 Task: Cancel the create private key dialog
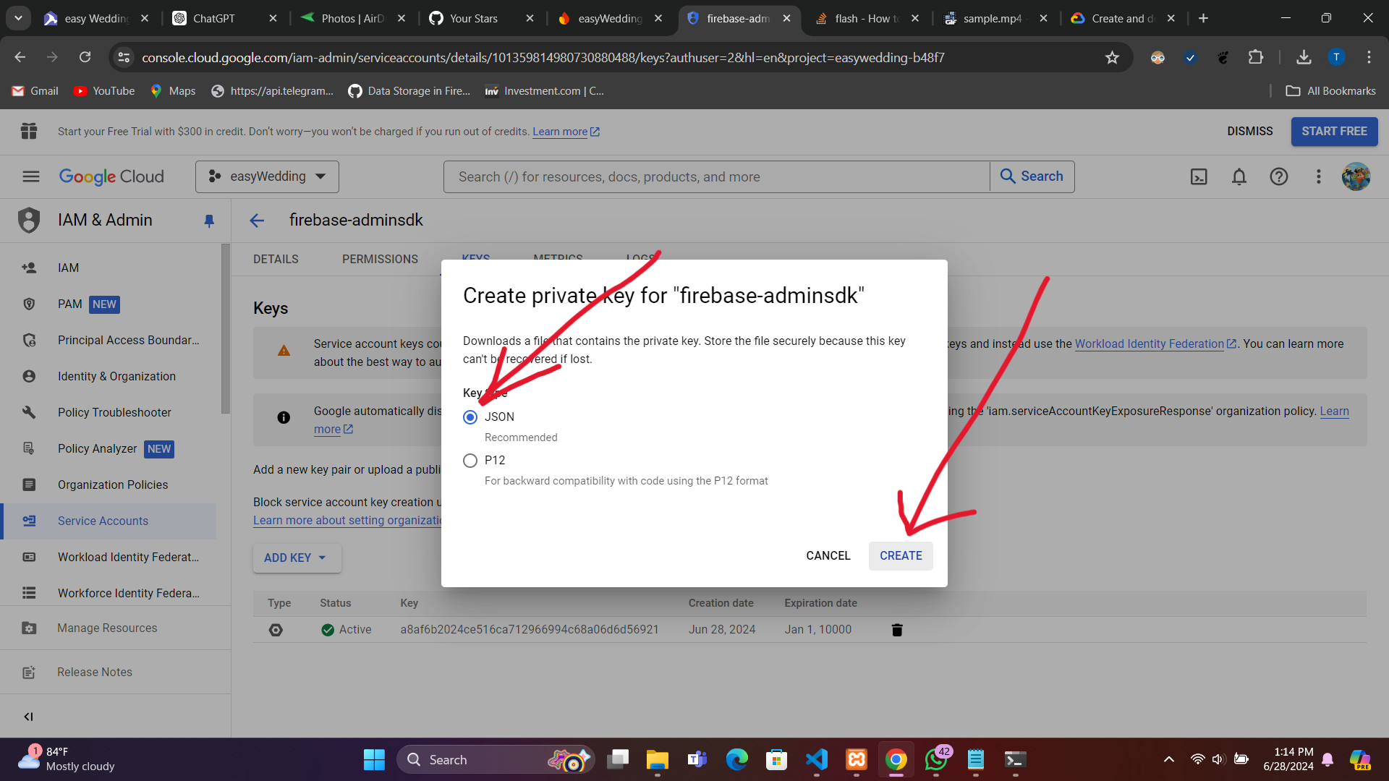[828, 555]
